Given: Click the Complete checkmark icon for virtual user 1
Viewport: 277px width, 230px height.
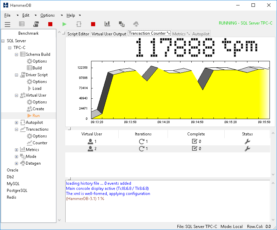Looking at the screenshot, I should 194,141.
